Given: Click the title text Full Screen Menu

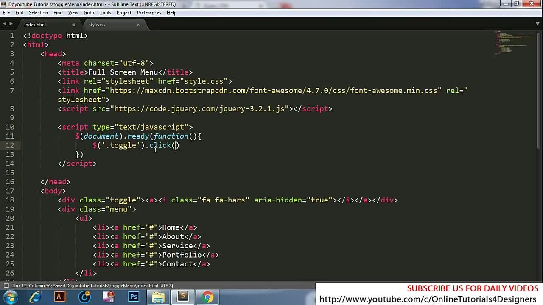Looking at the screenshot, I should coord(123,72).
